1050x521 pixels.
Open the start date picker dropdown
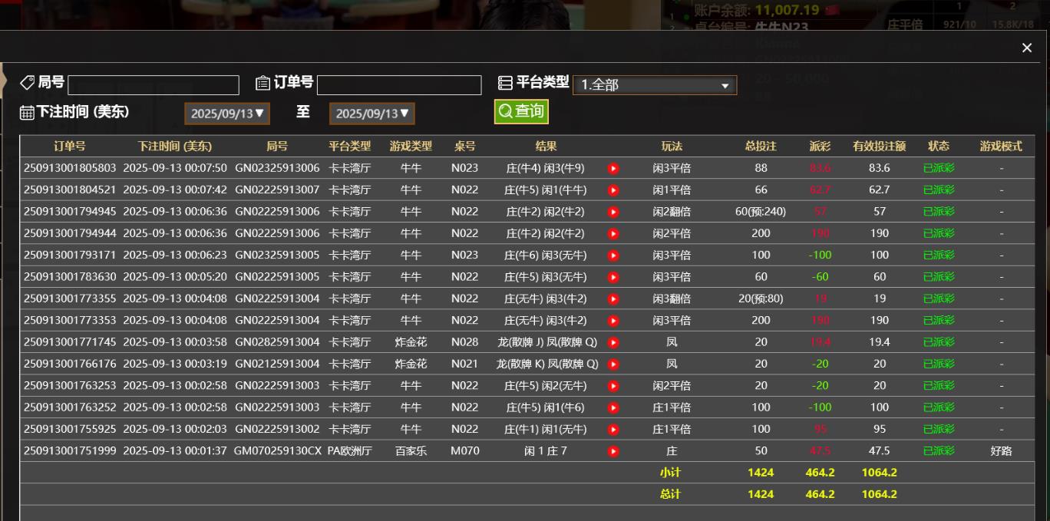pos(227,114)
